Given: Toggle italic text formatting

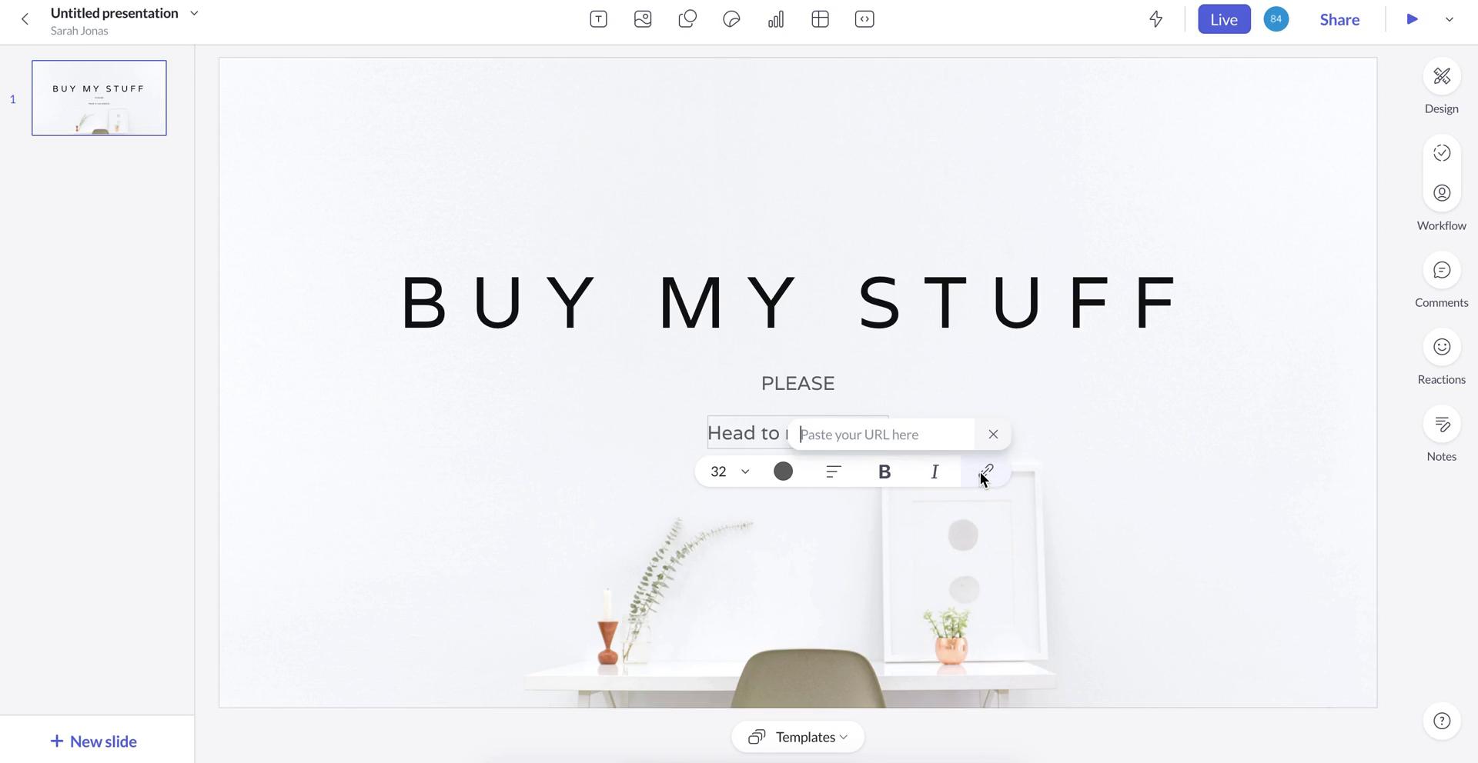Looking at the screenshot, I should pos(935,471).
